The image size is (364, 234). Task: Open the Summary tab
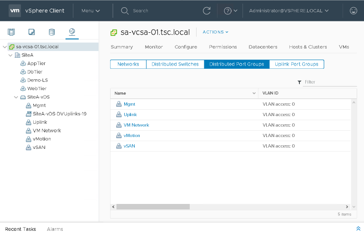coord(121,47)
